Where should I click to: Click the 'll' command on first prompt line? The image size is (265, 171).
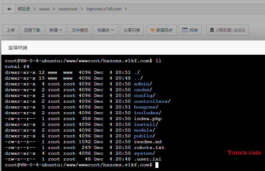click(158, 61)
